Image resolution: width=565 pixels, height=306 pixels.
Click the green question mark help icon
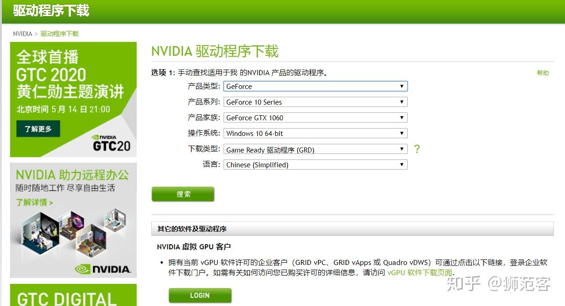417,149
